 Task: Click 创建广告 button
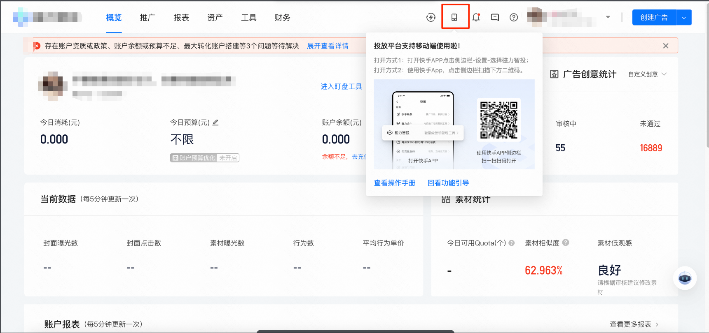pos(654,17)
